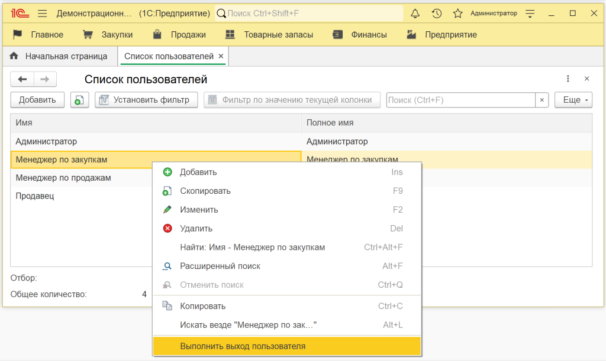Click the cart icon of Закупки
Viewport: 606px width, 361px height.
coord(88,35)
